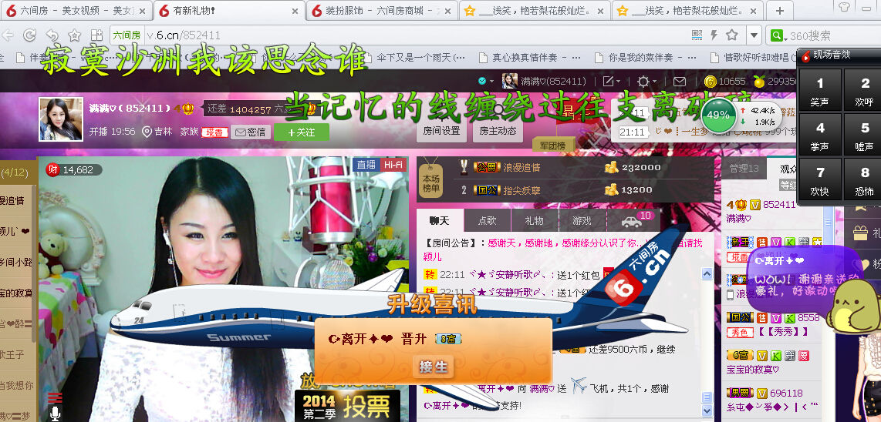Viewport: 881px width, 422px height.
Task: Bookmark the page with the star icon in the address bar
Action: coord(731,35)
